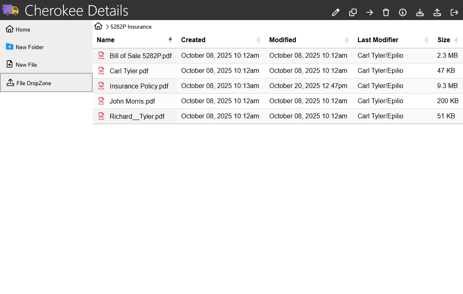Image resolution: width=463 pixels, height=294 pixels.
Task: Sort by the Modified column arrows
Action: (347, 40)
